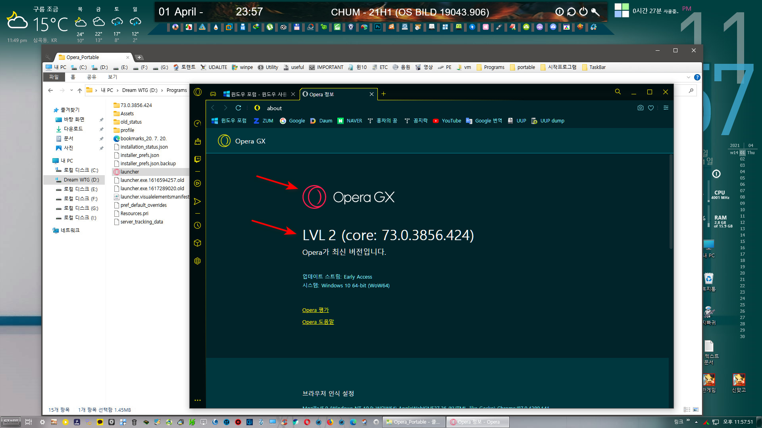Open My Flow arrow icon in sidebar
762x428 pixels.
tap(197, 202)
